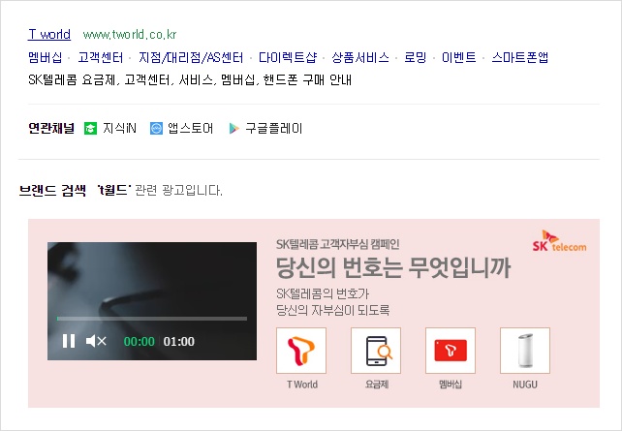Click the 00:00 elapsed time display
This screenshot has width=622, height=431.
140,341
